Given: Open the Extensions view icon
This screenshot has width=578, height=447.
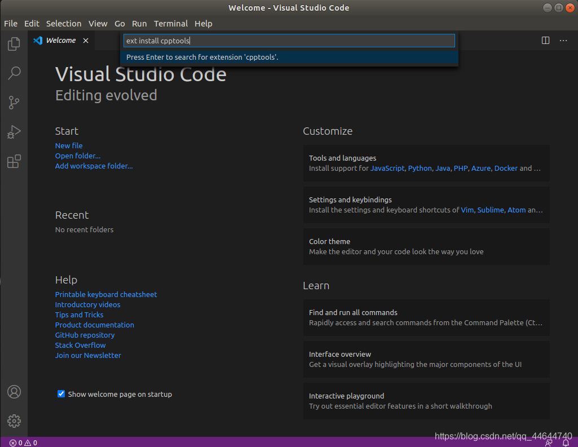Looking at the screenshot, I should 14,162.
